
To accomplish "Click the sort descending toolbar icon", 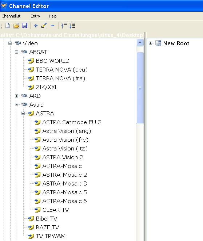I will [72, 26].
